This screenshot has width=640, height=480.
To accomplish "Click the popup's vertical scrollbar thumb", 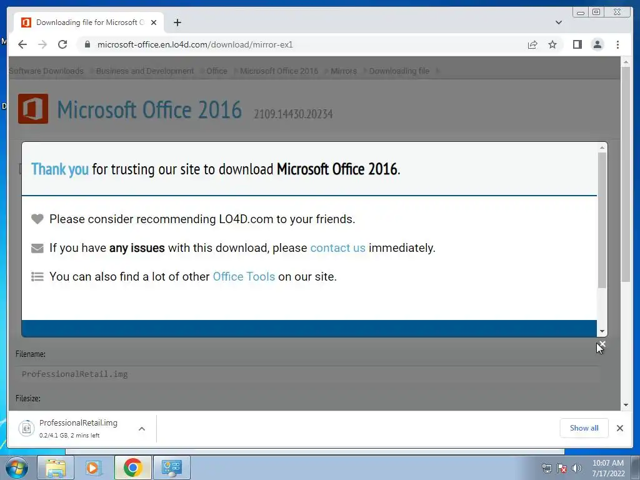I will coord(602,221).
